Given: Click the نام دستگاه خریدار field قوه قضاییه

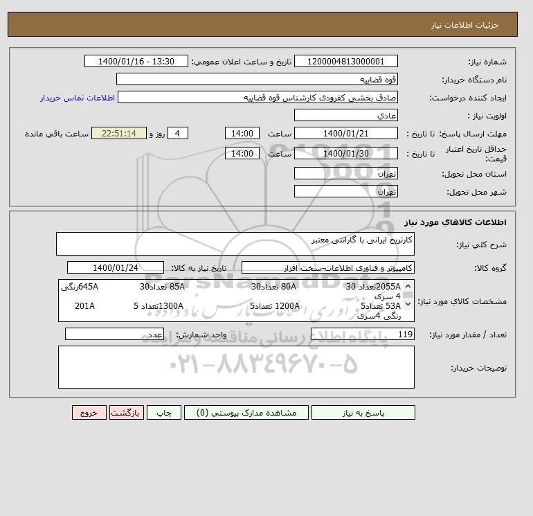Looking at the screenshot, I should pyautogui.click(x=257, y=79).
